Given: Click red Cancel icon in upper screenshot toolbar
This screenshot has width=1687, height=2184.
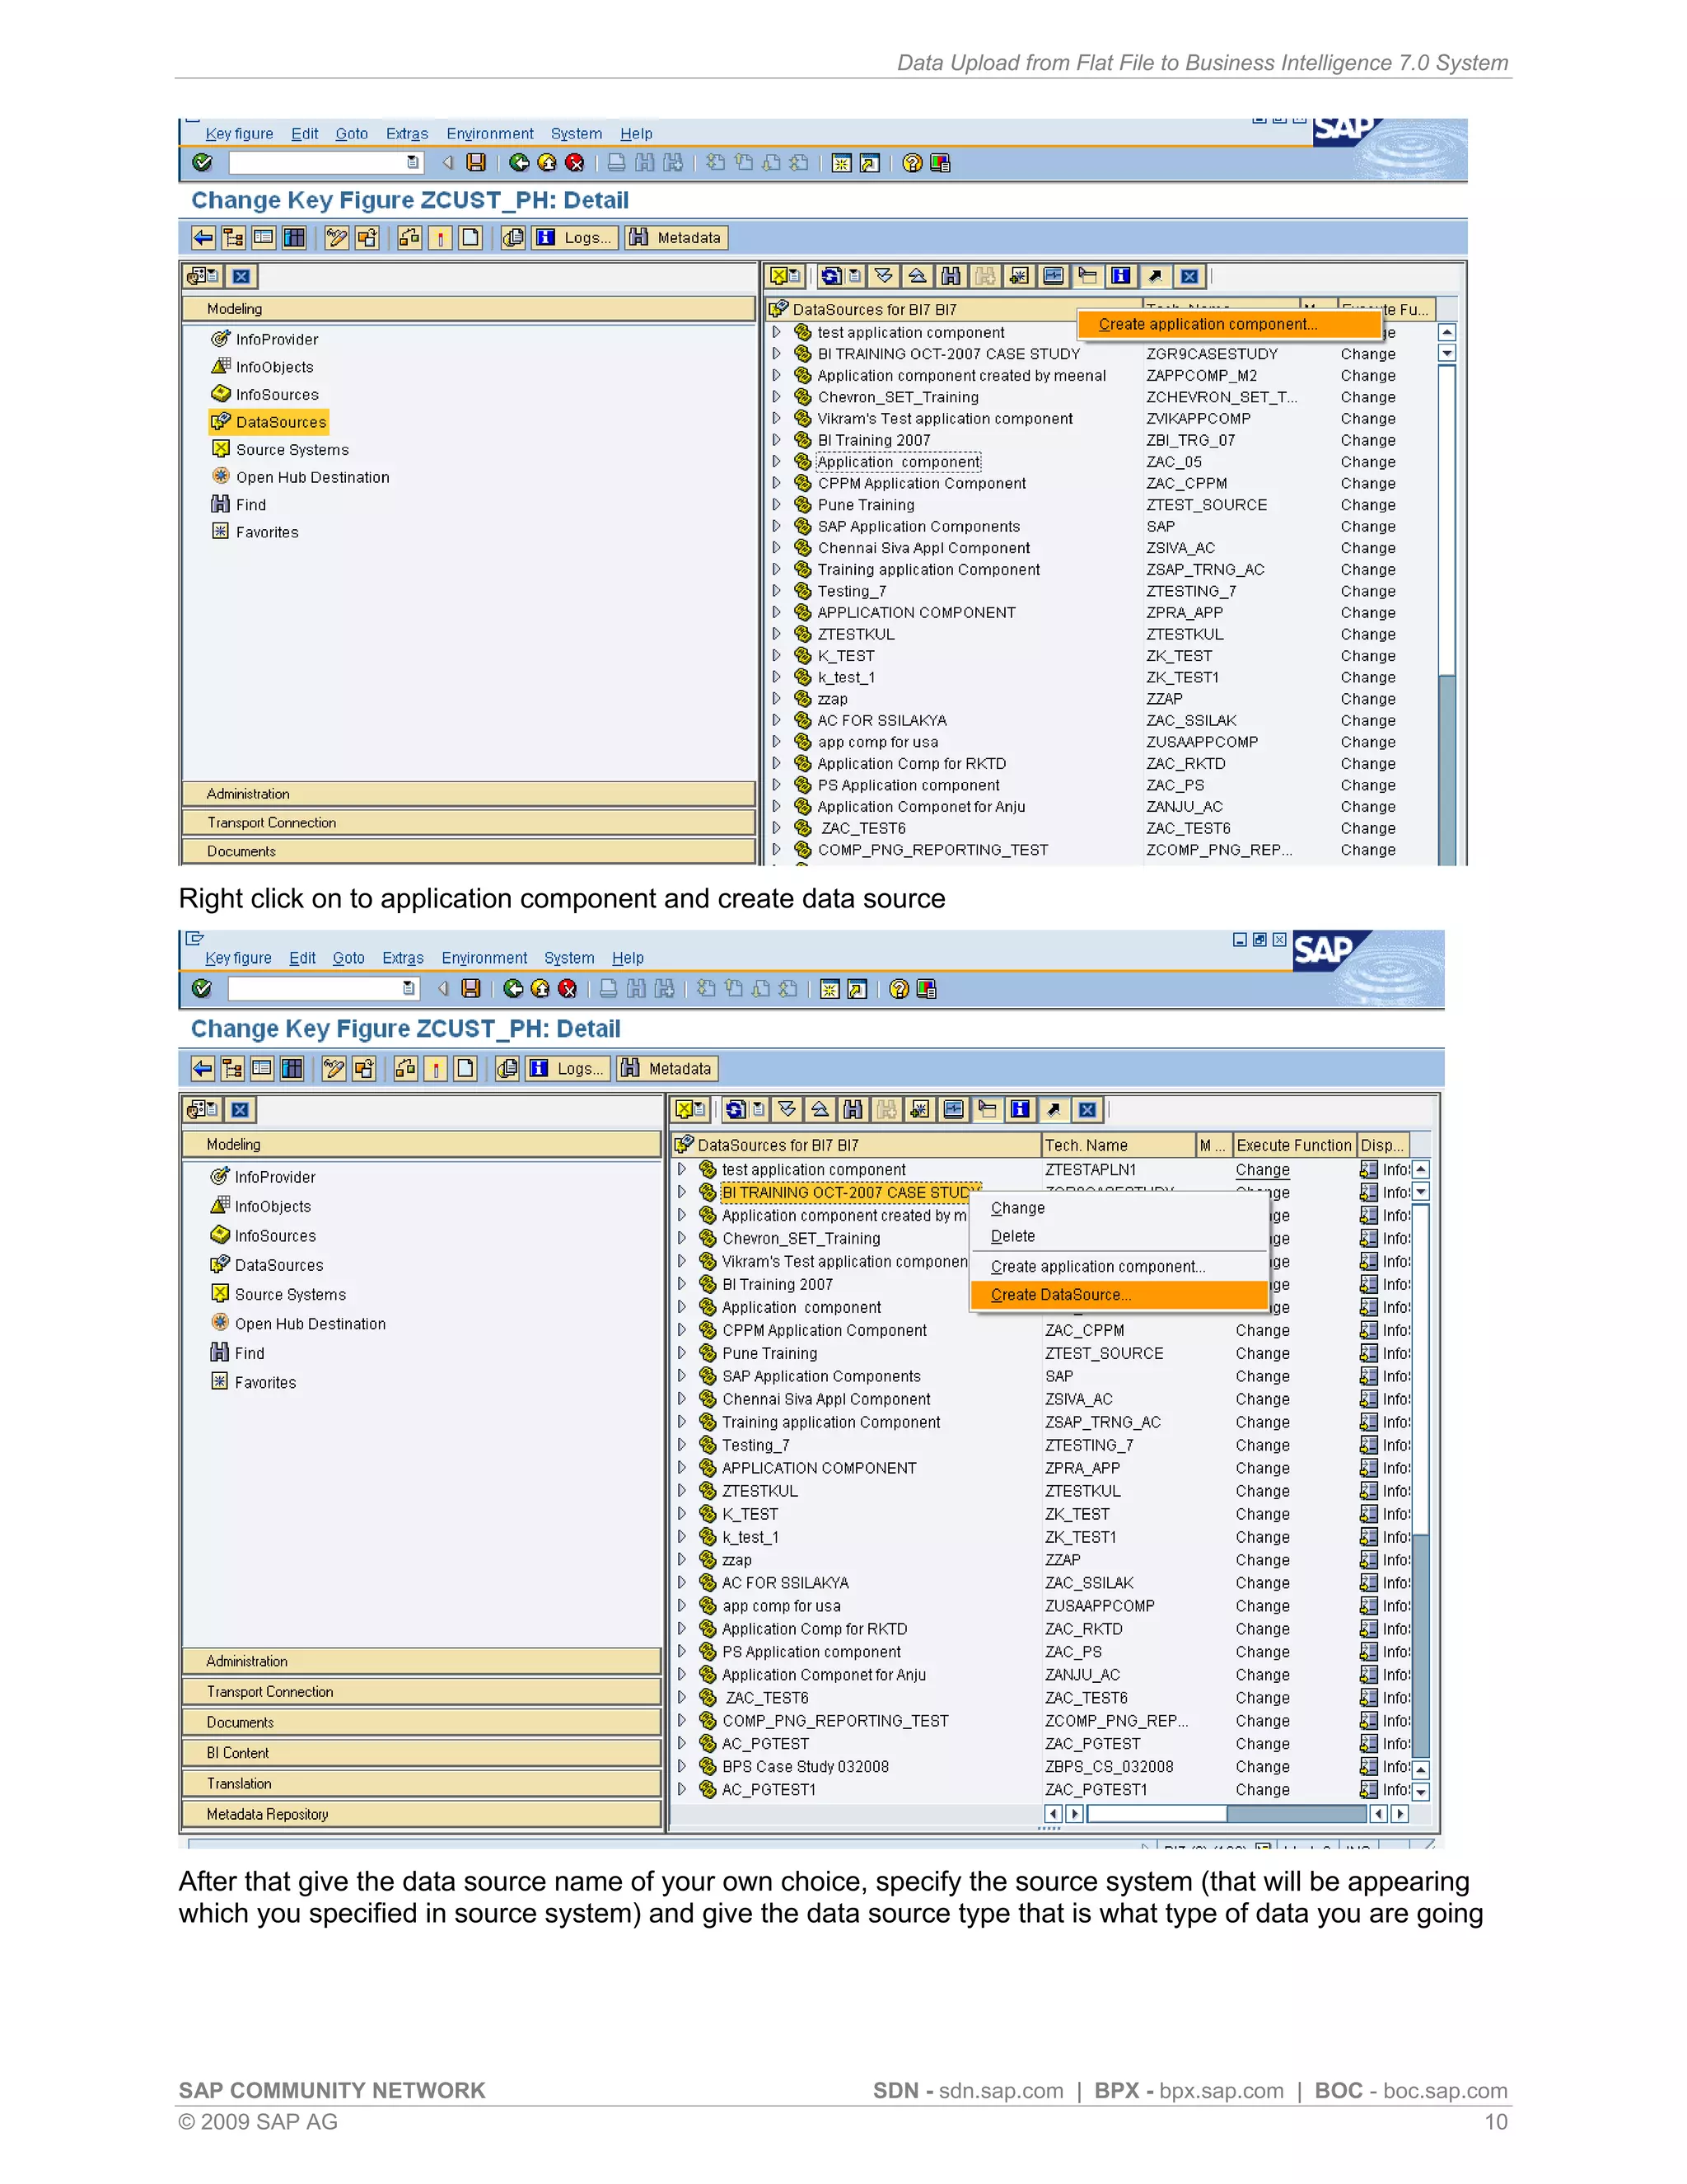Looking at the screenshot, I should tap(575, 163).
